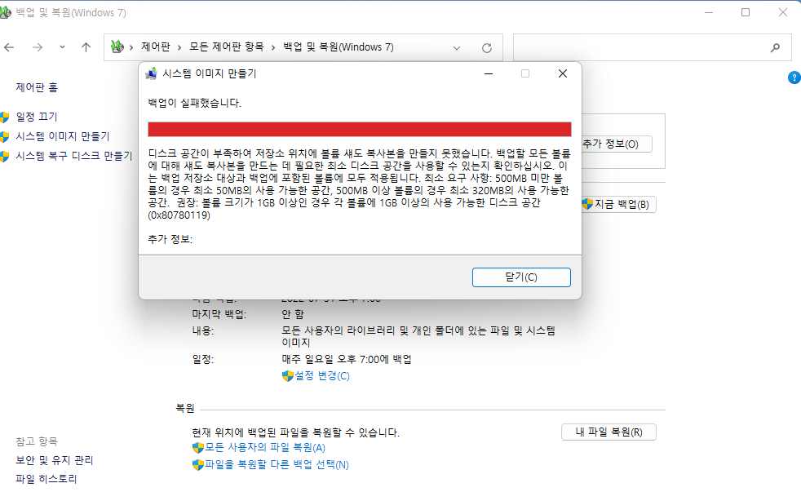Open 시스템 복구 디스크 만들기 link
The width and height of the screenshot is (801, 492).
(74, 156)
